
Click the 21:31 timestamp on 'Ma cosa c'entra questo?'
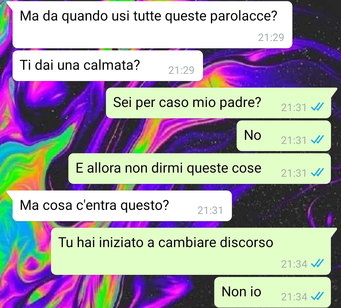click(x=210, y=210)
